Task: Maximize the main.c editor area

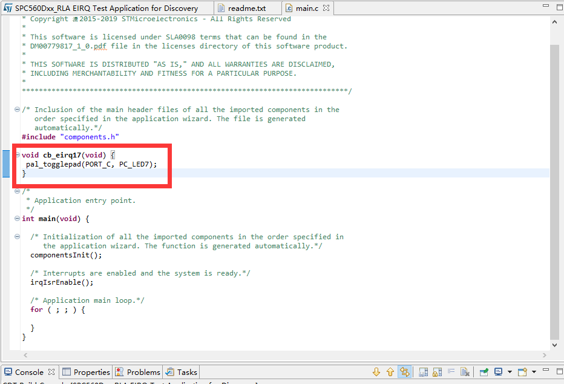Action: [561, 6]
